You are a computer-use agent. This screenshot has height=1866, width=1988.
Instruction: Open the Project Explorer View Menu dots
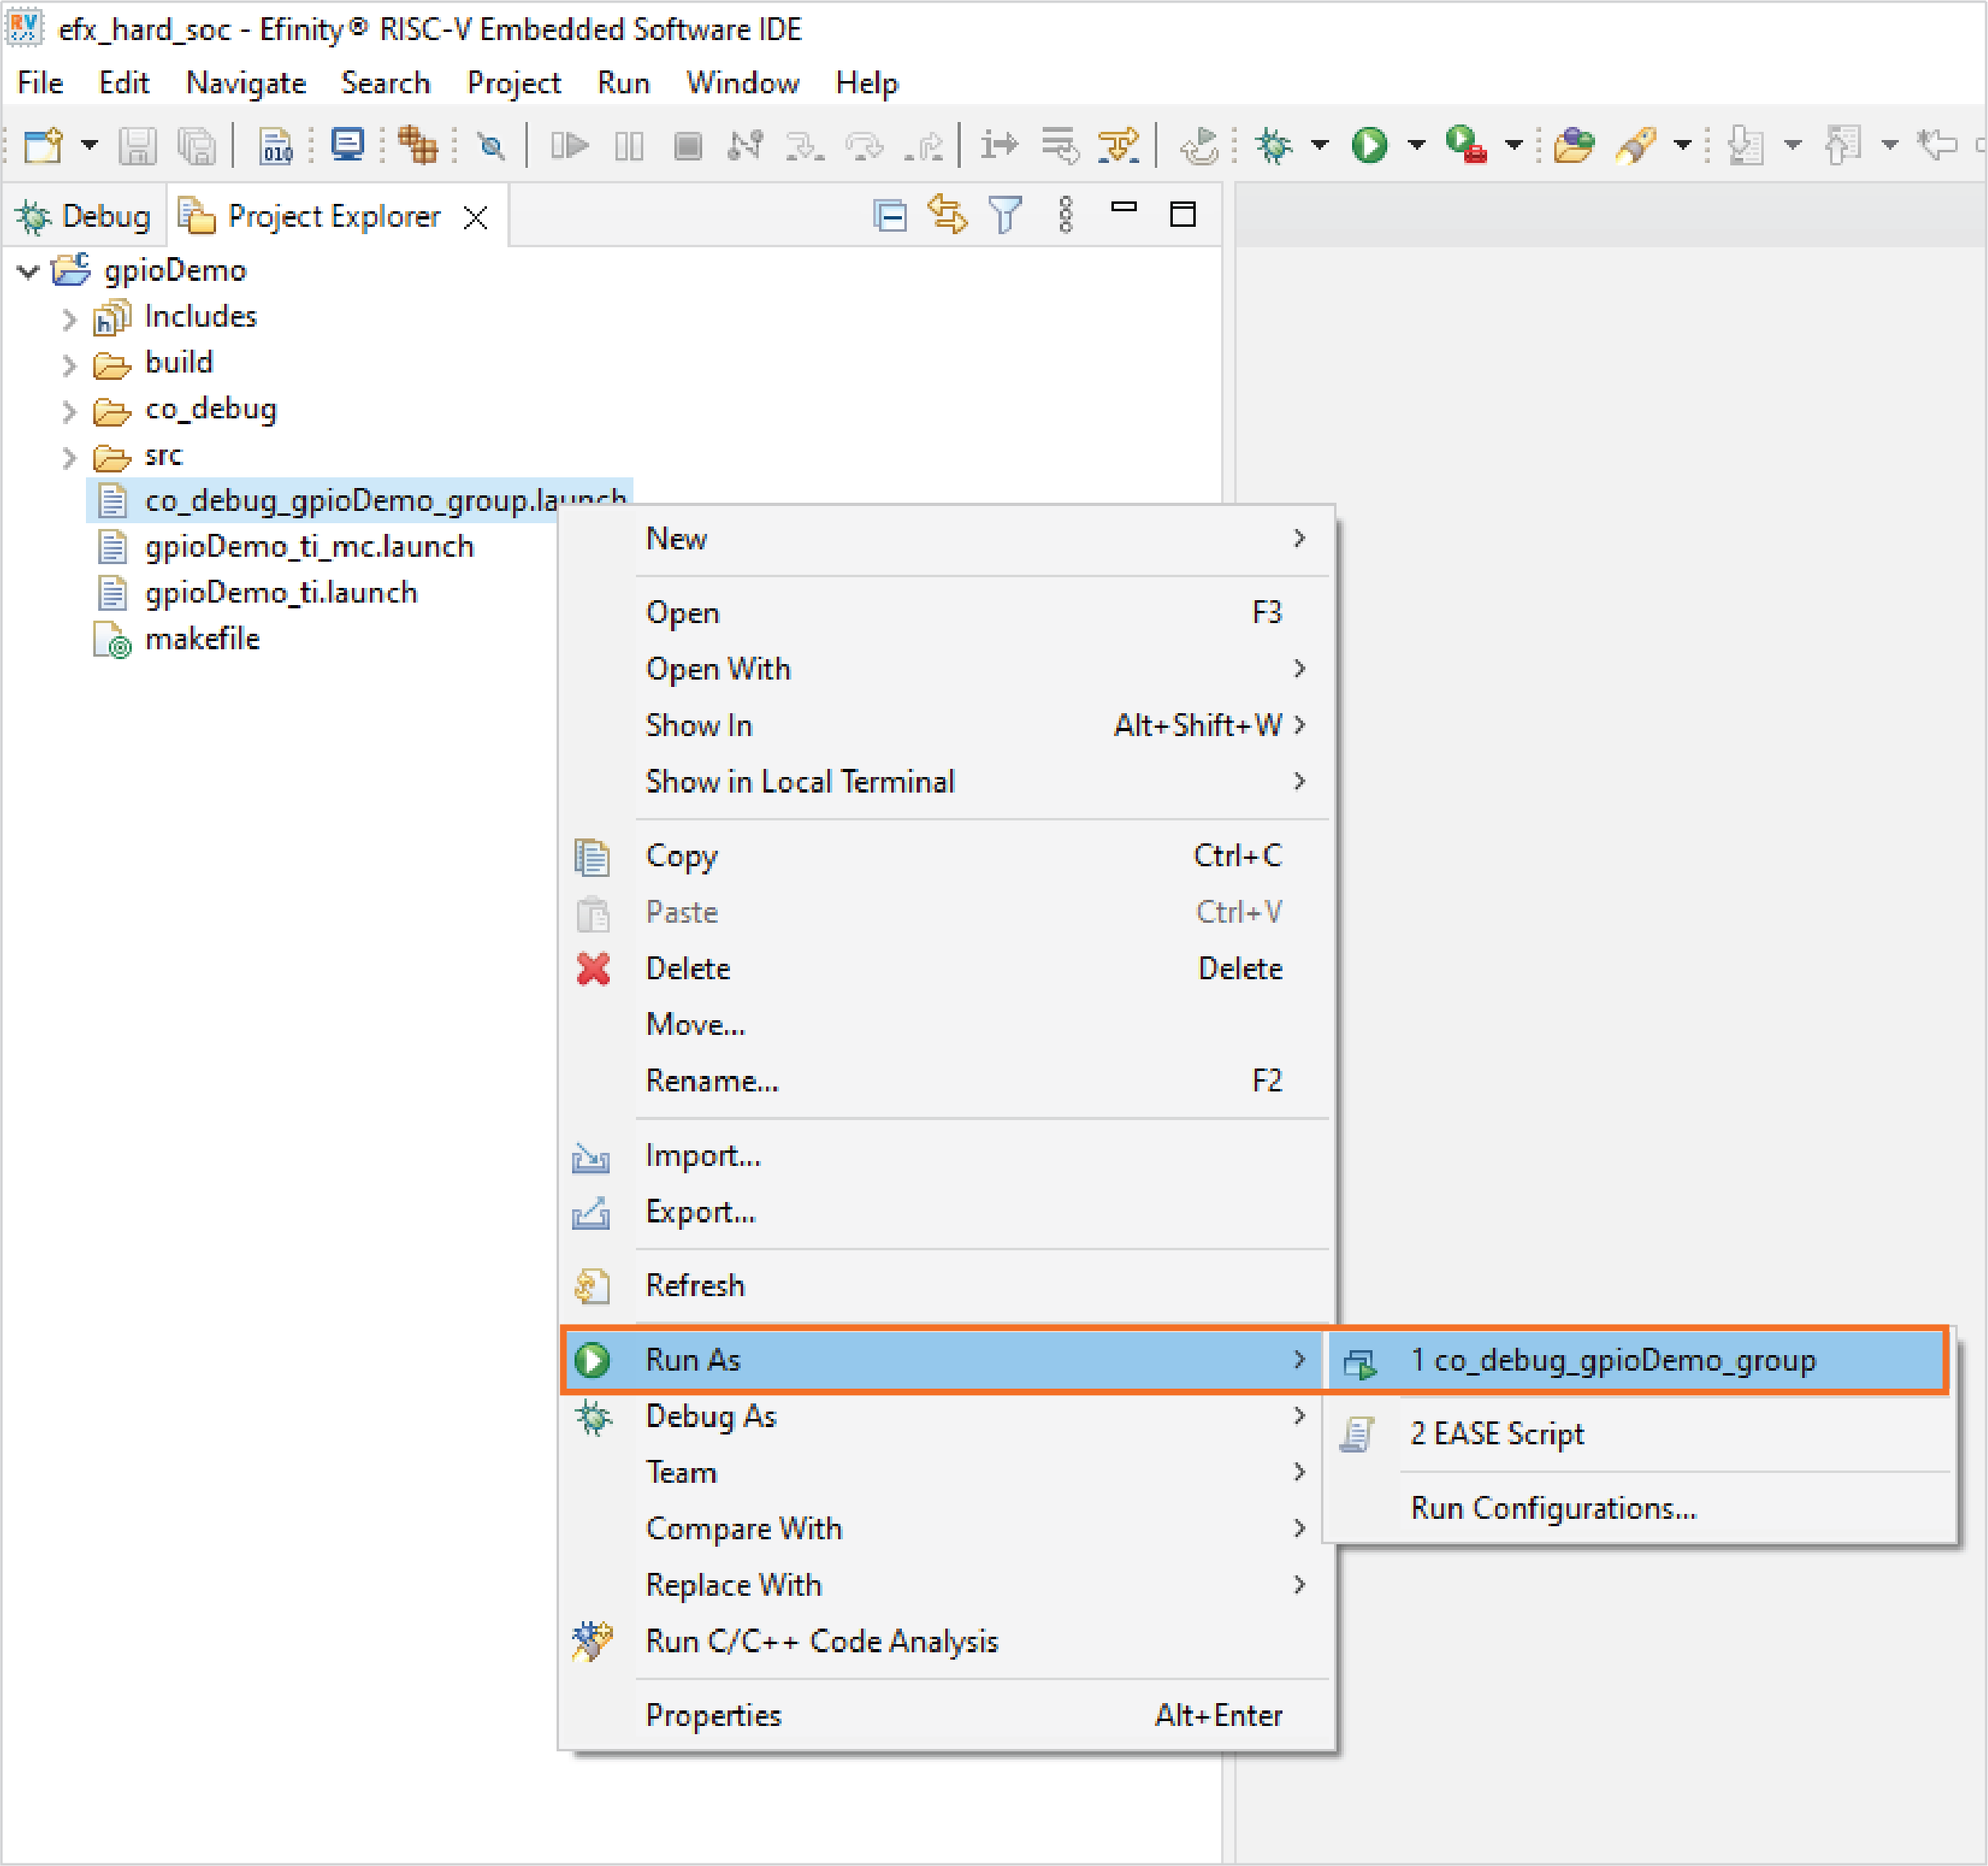[x=1066, y=215]
